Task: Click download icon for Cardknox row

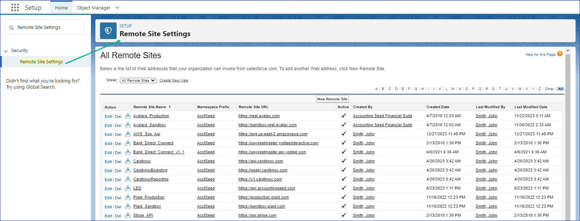Action: click(x=128, y=161)
